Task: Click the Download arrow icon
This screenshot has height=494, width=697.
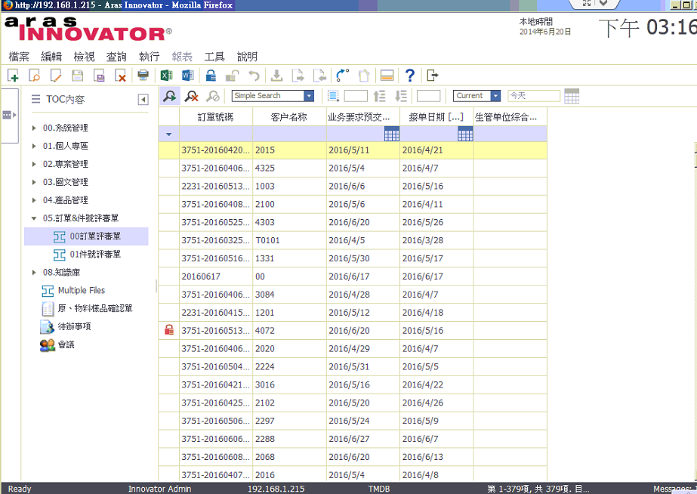Action: (276, 76)
